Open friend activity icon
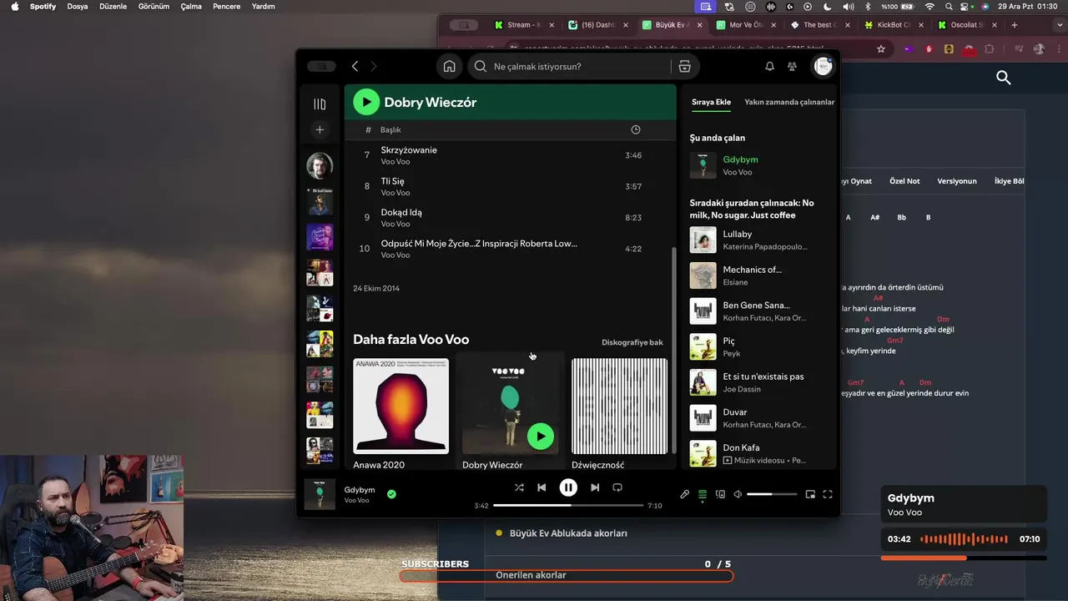This screenshot has height=601, width=1068. click(792, 67)
